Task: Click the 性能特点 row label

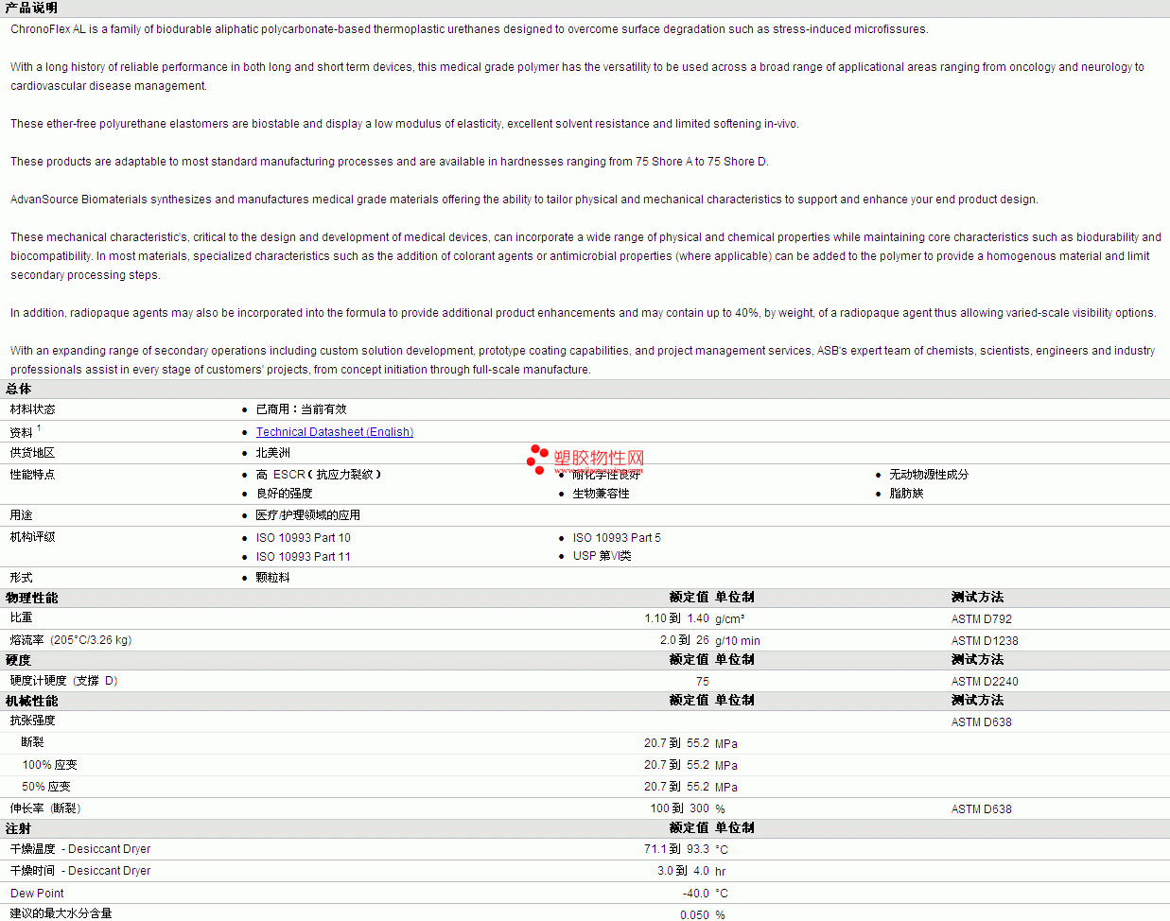Action: [33, 475]
